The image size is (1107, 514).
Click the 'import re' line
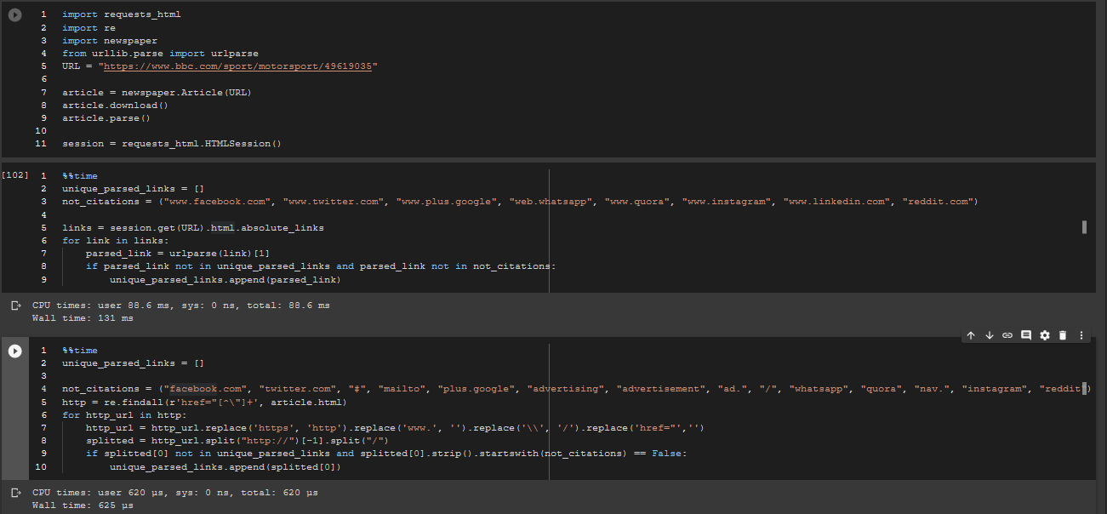[88, 27]
